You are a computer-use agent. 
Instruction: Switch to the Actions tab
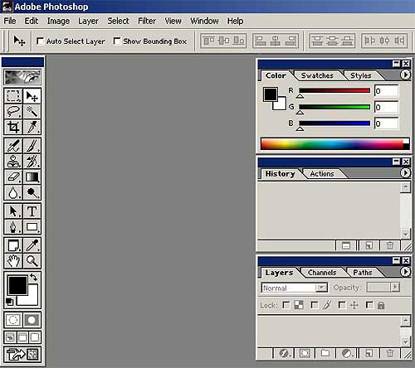(x=322, y=174)
